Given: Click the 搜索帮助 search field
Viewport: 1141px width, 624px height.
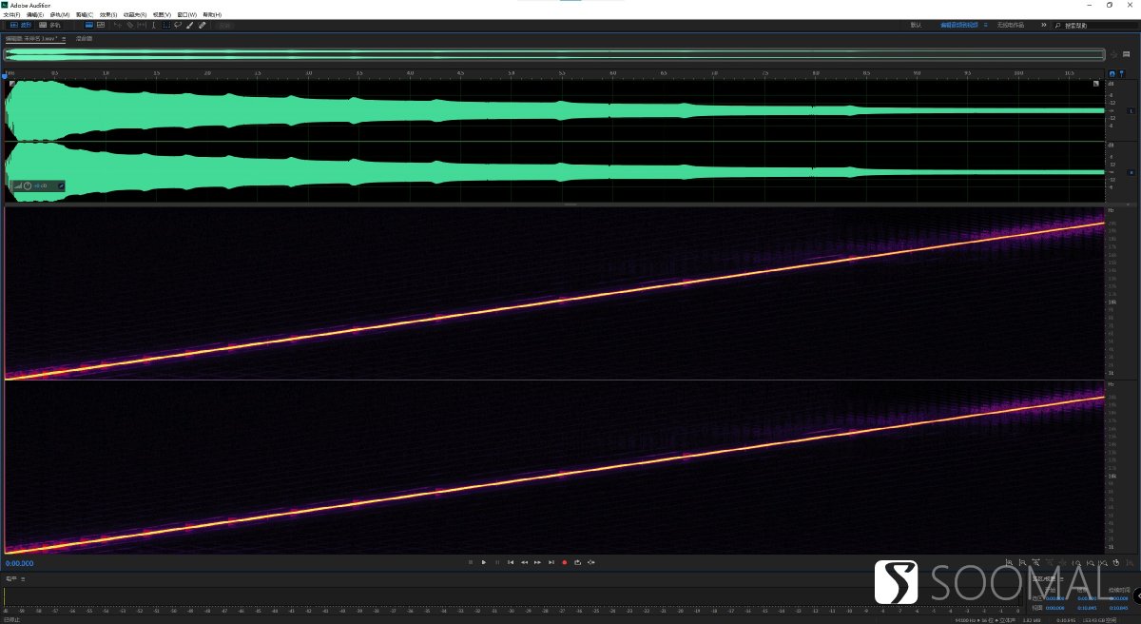Looking at the screenshot, I should point(1093,26).
